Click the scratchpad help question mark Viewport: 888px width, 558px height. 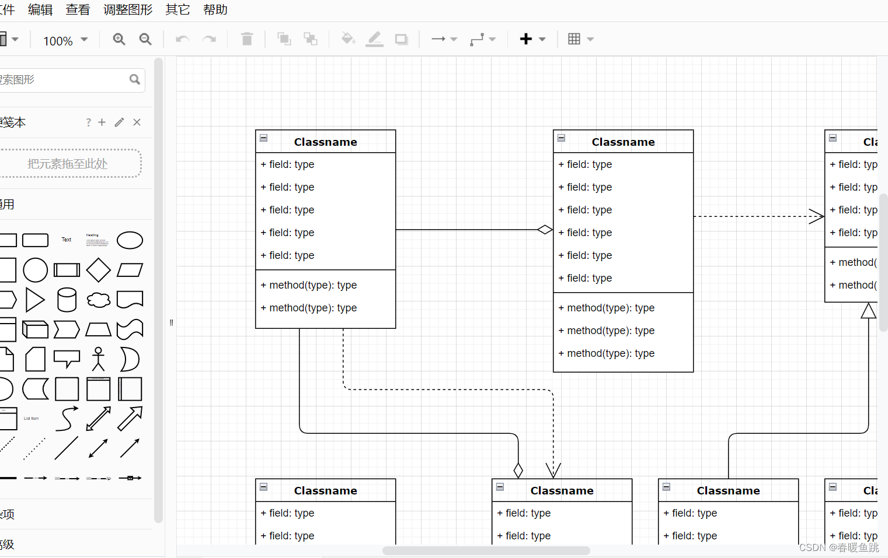(88, 122)
